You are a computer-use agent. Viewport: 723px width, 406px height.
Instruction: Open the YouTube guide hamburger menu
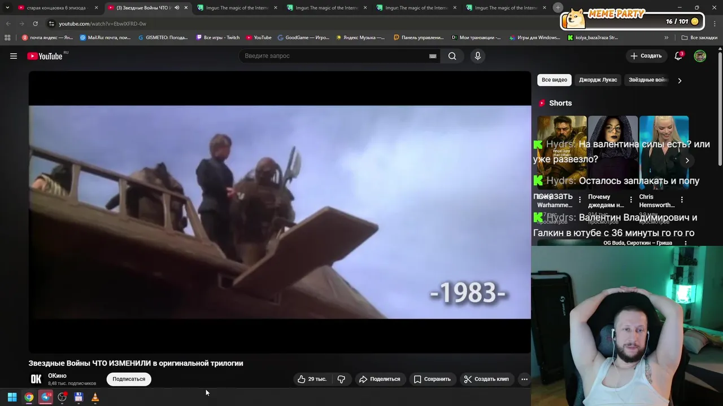(14, 56)
